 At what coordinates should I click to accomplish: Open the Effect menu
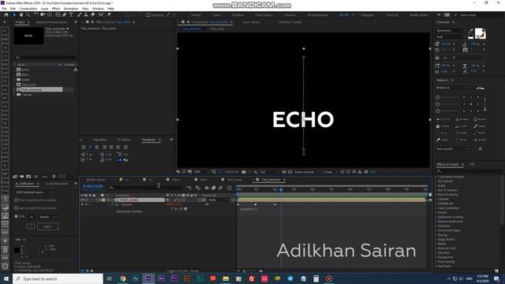(x=56, y=9)
